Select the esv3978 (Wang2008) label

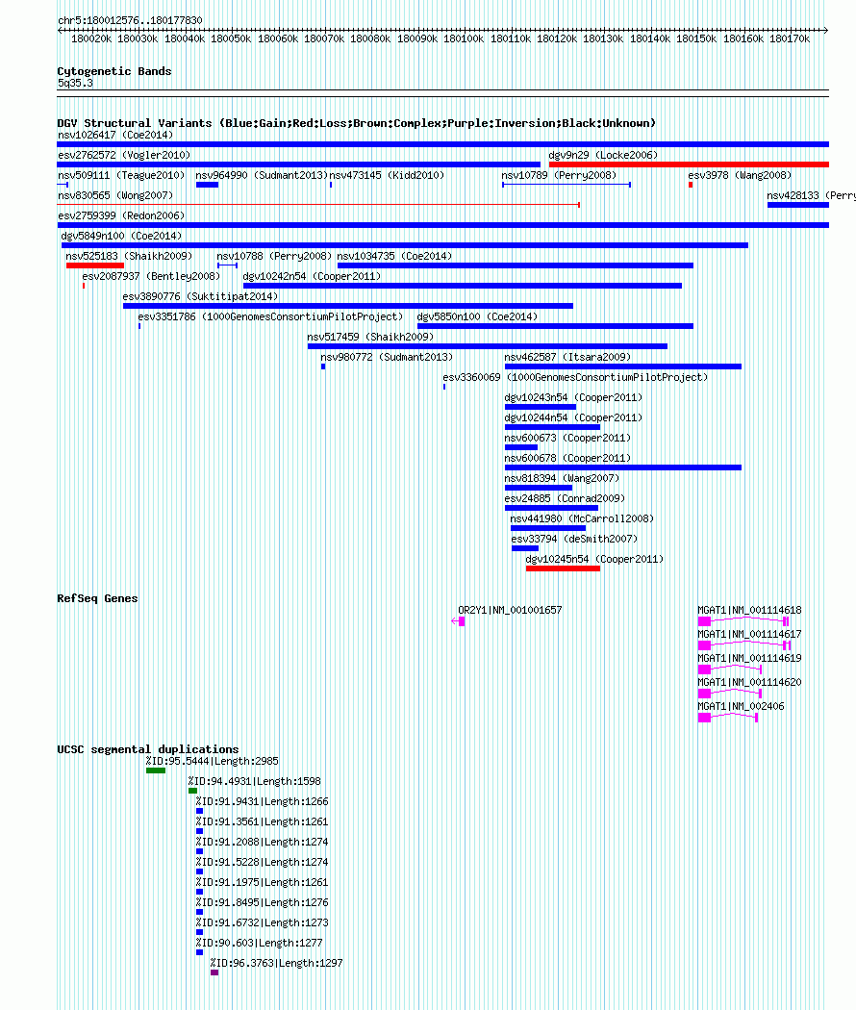coord(740,175)
